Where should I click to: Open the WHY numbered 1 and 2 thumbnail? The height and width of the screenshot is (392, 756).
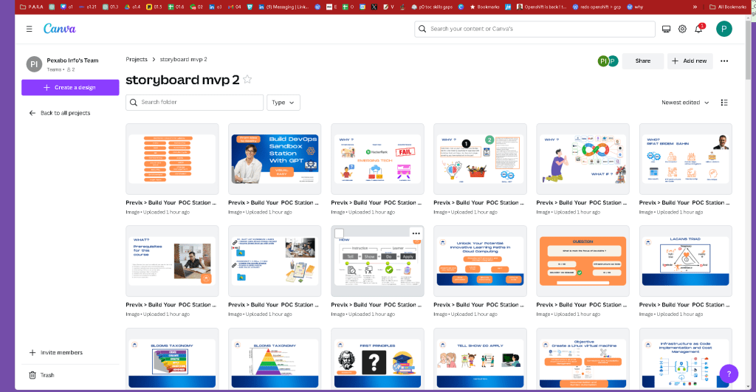coord(480,159)
